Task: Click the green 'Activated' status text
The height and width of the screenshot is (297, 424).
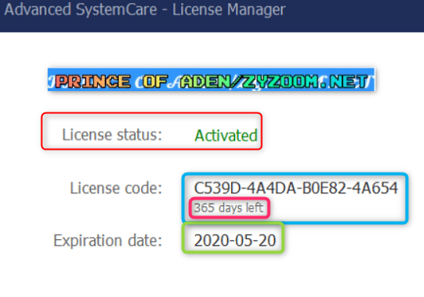Action: (x=225, y=135)
